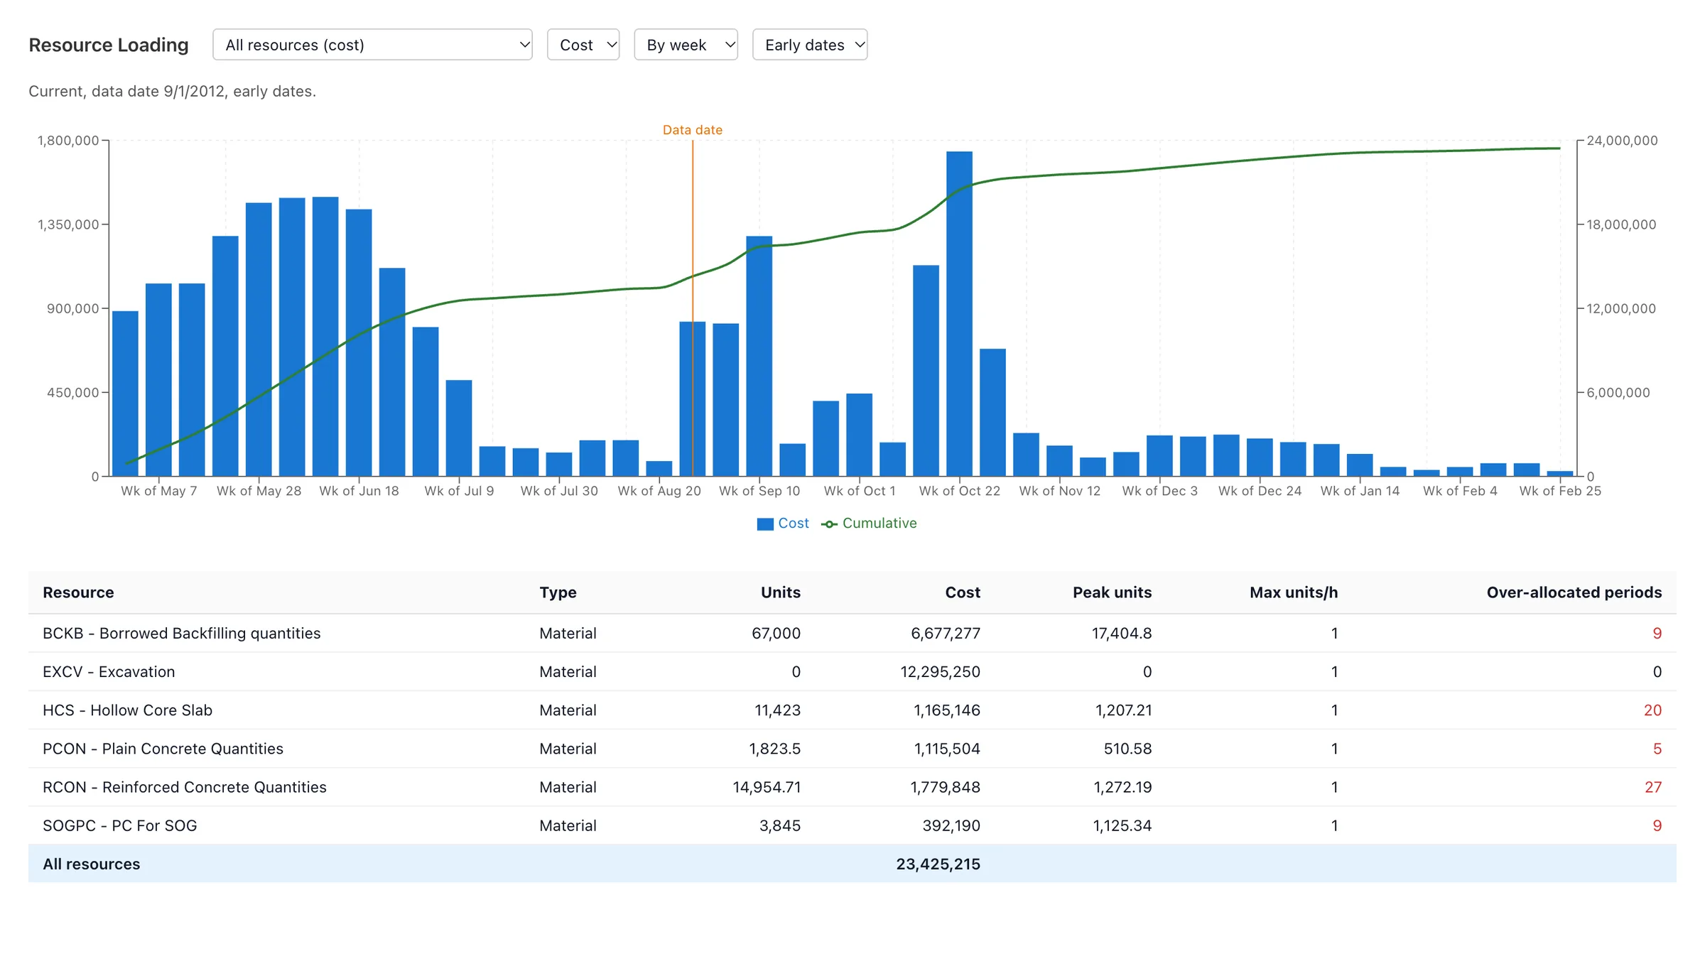
Task: Select SOGPC - PC For SOG row
Action: [852, 825]
